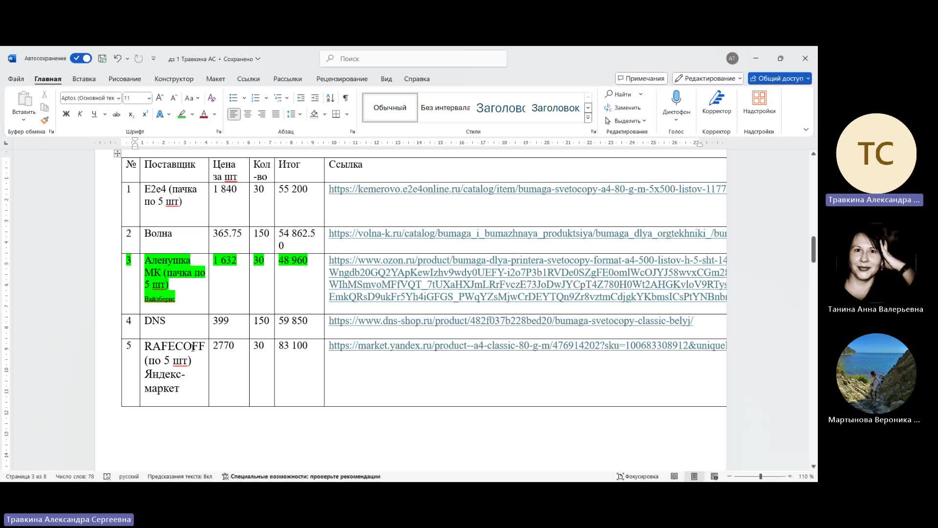Apply underline formatting button
Image resolution: width=938 pixels, height=528 pixels.
[x=94, y=114]
